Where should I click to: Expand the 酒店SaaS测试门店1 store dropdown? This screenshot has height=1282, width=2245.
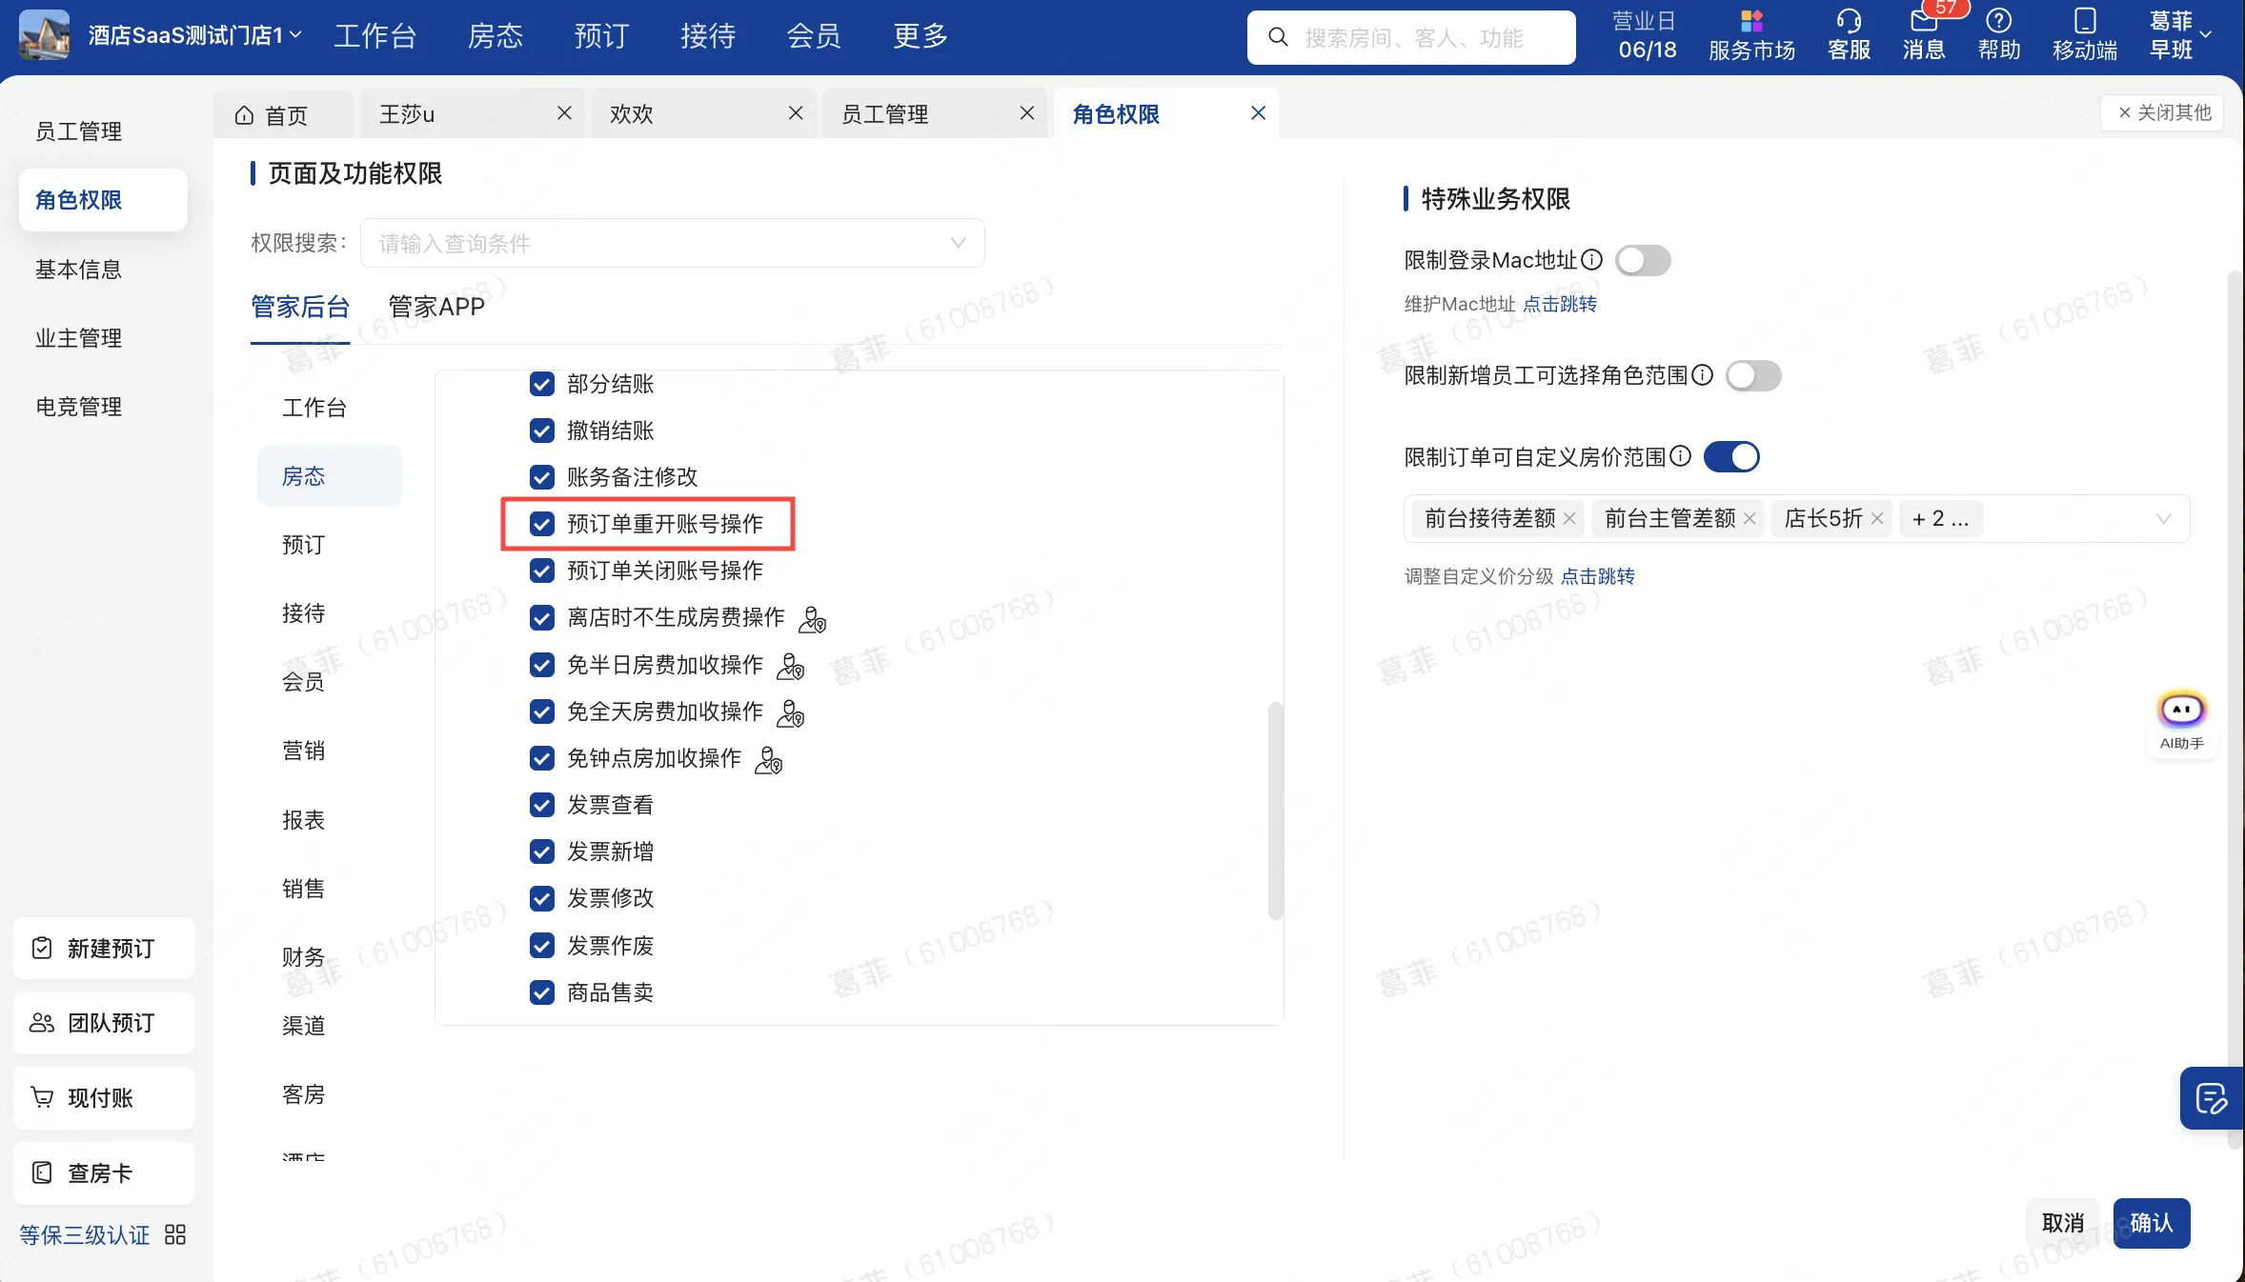tap(195, 35)
